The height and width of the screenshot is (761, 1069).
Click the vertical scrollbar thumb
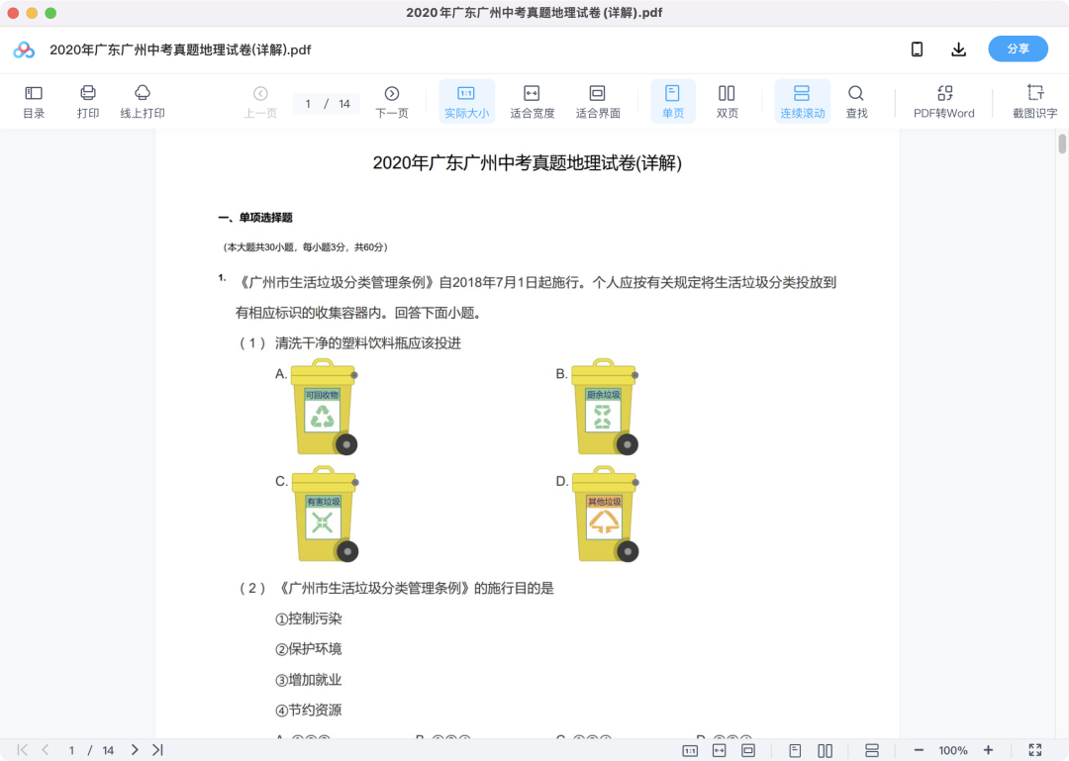click(1062, 143)
